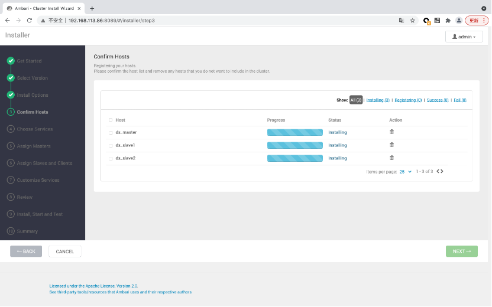Click the ds_slave2 progress bar

coord(294,158)
